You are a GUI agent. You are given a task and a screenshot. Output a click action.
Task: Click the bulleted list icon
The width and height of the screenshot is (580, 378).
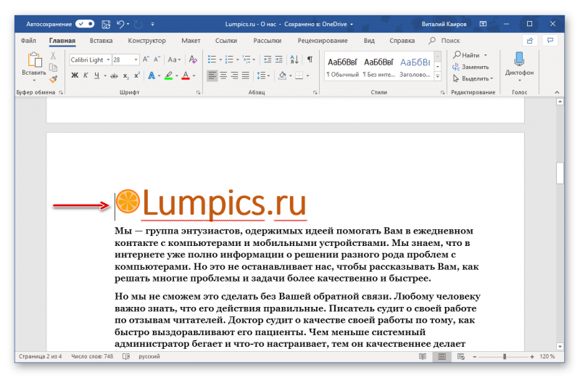pyautogui.click(x=212, y=59)
